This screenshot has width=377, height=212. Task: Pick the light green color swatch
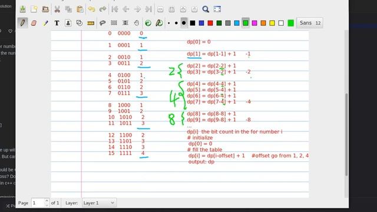click(x=246, y=23)
